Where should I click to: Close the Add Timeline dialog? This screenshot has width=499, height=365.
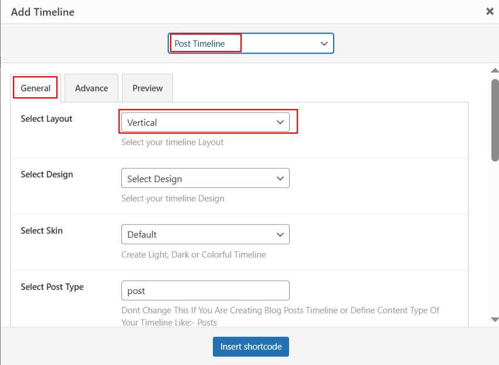[x=490, y=11]
